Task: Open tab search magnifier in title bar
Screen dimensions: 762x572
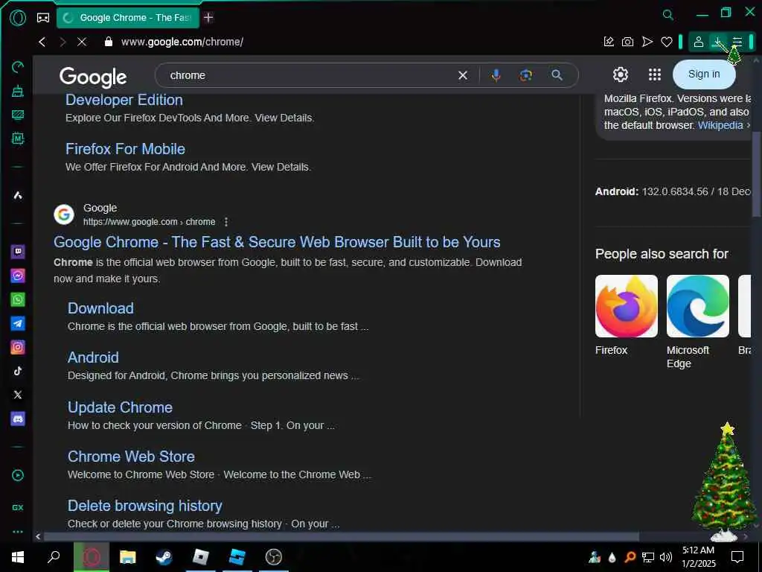Action: point(668,15)
